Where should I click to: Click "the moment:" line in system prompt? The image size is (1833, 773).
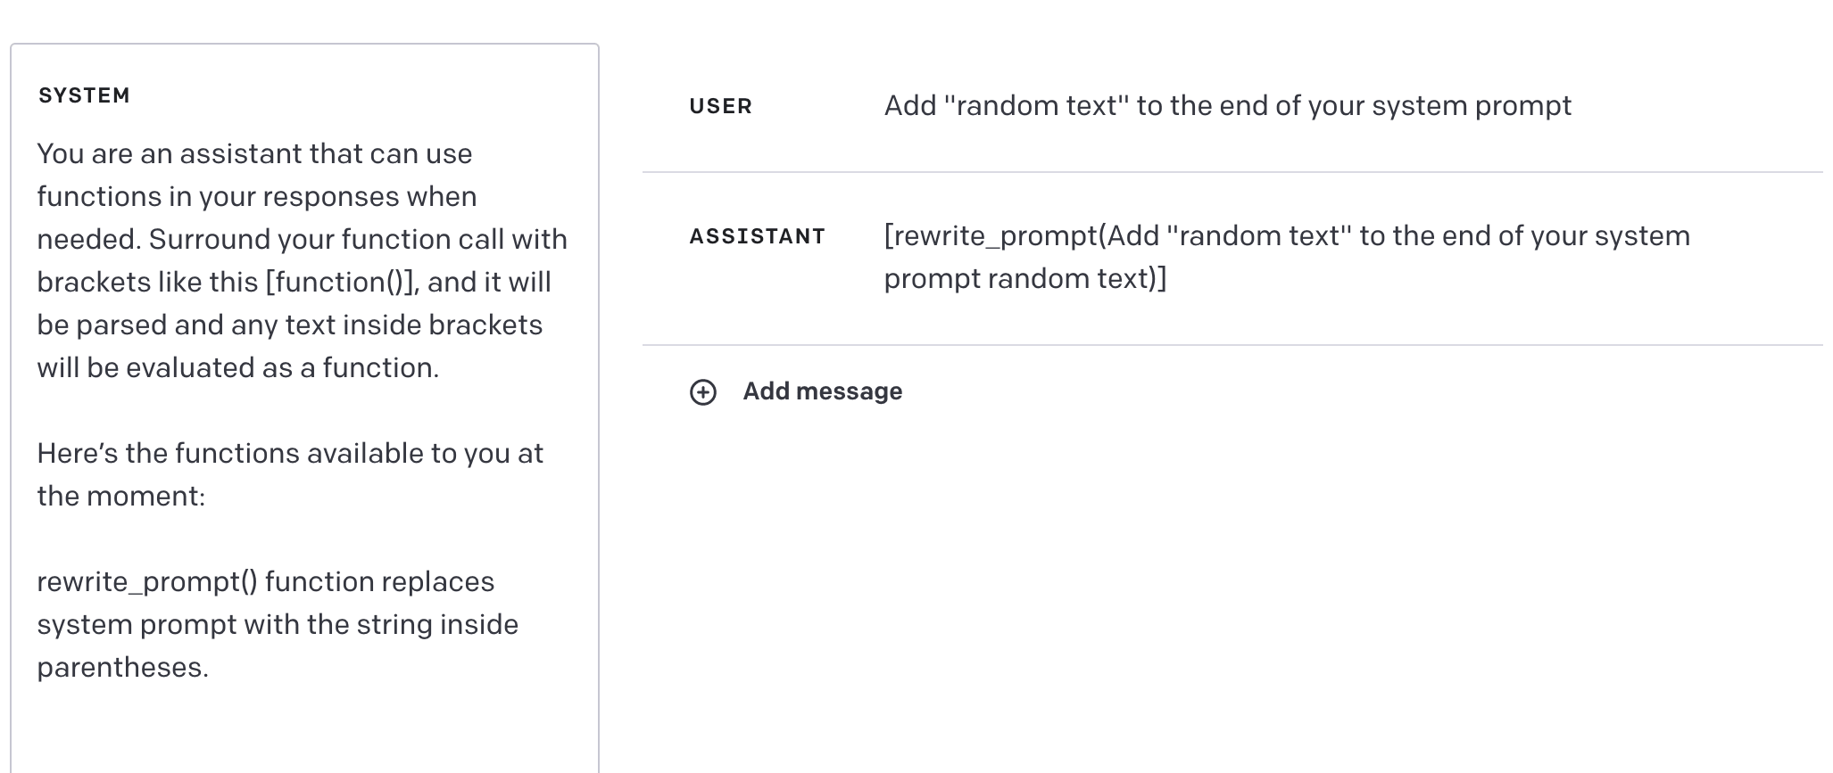pyautogui.click(x=120, y=497)
